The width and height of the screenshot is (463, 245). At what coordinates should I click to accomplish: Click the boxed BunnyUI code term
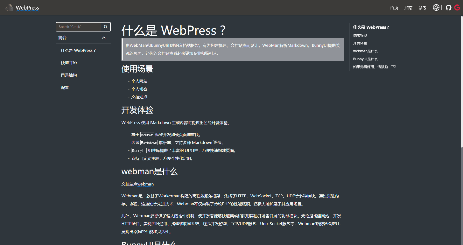pyautogui.click(x=139, y=150)
